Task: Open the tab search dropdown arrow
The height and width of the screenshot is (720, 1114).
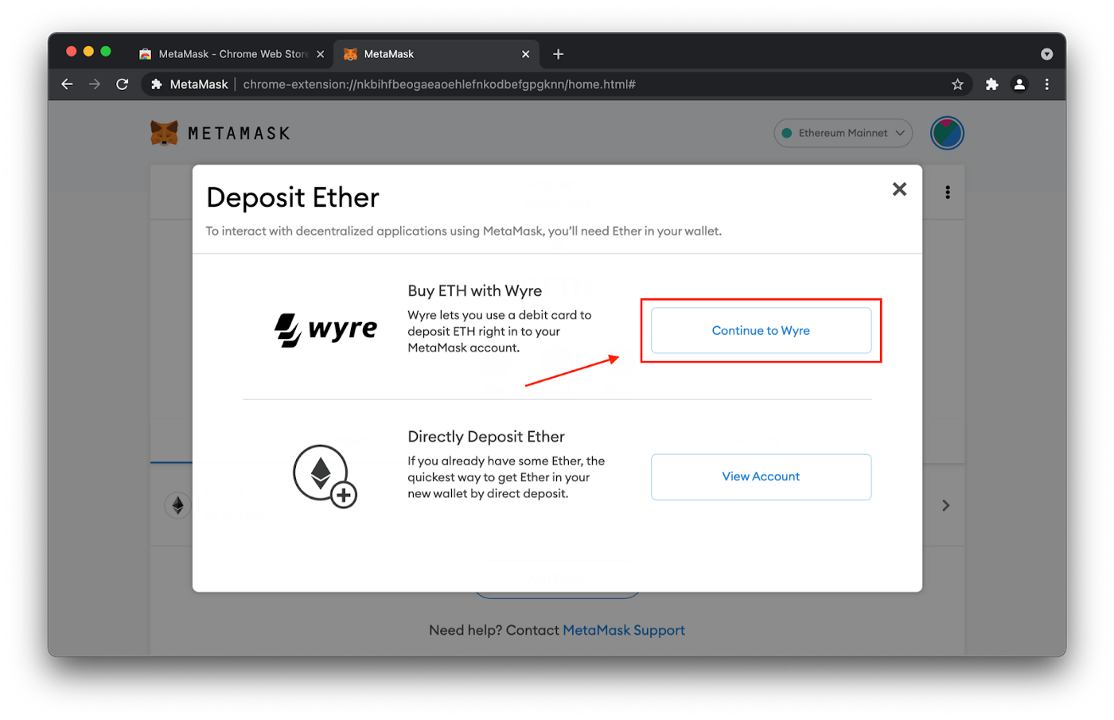Action: (1046, 54)
